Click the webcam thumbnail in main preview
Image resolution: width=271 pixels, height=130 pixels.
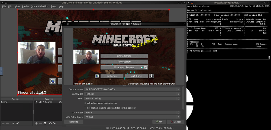point(37,53)
